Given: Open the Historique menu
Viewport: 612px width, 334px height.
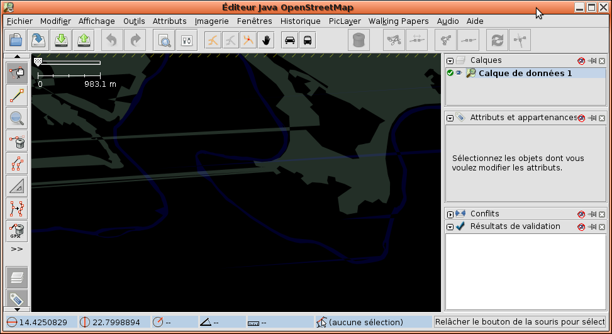Looking at the screenshot, I should [300, 21].
